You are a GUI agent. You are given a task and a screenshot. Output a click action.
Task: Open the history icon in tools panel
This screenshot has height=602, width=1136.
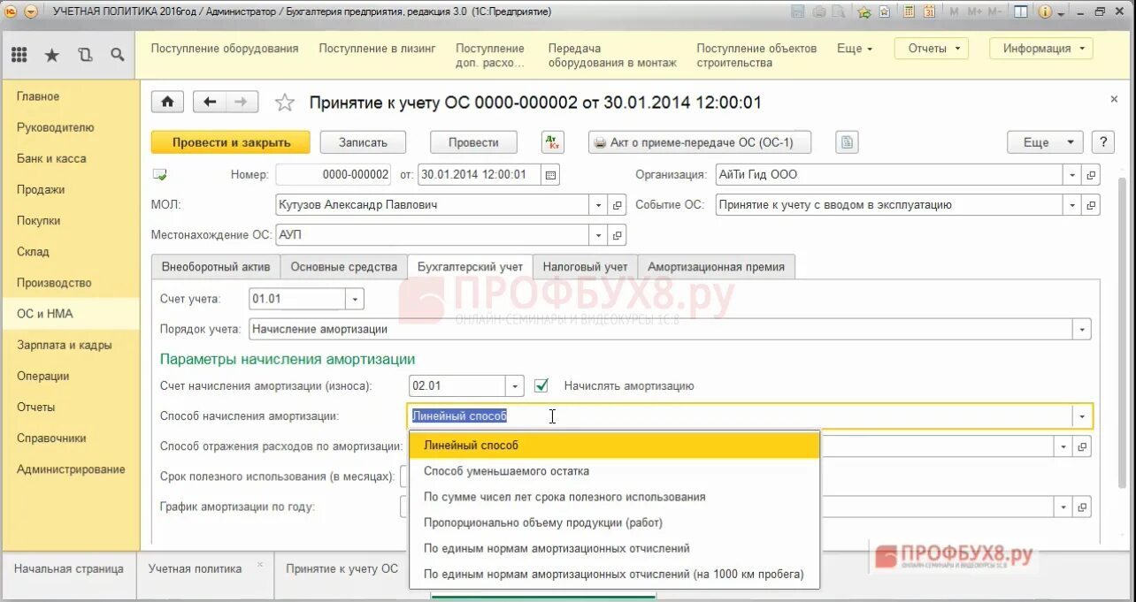click(x=85, y=55)
